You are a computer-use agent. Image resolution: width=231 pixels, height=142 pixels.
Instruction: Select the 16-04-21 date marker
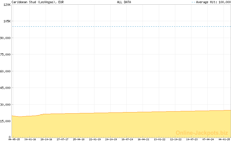pyautogui.click(x=143, y=139)
